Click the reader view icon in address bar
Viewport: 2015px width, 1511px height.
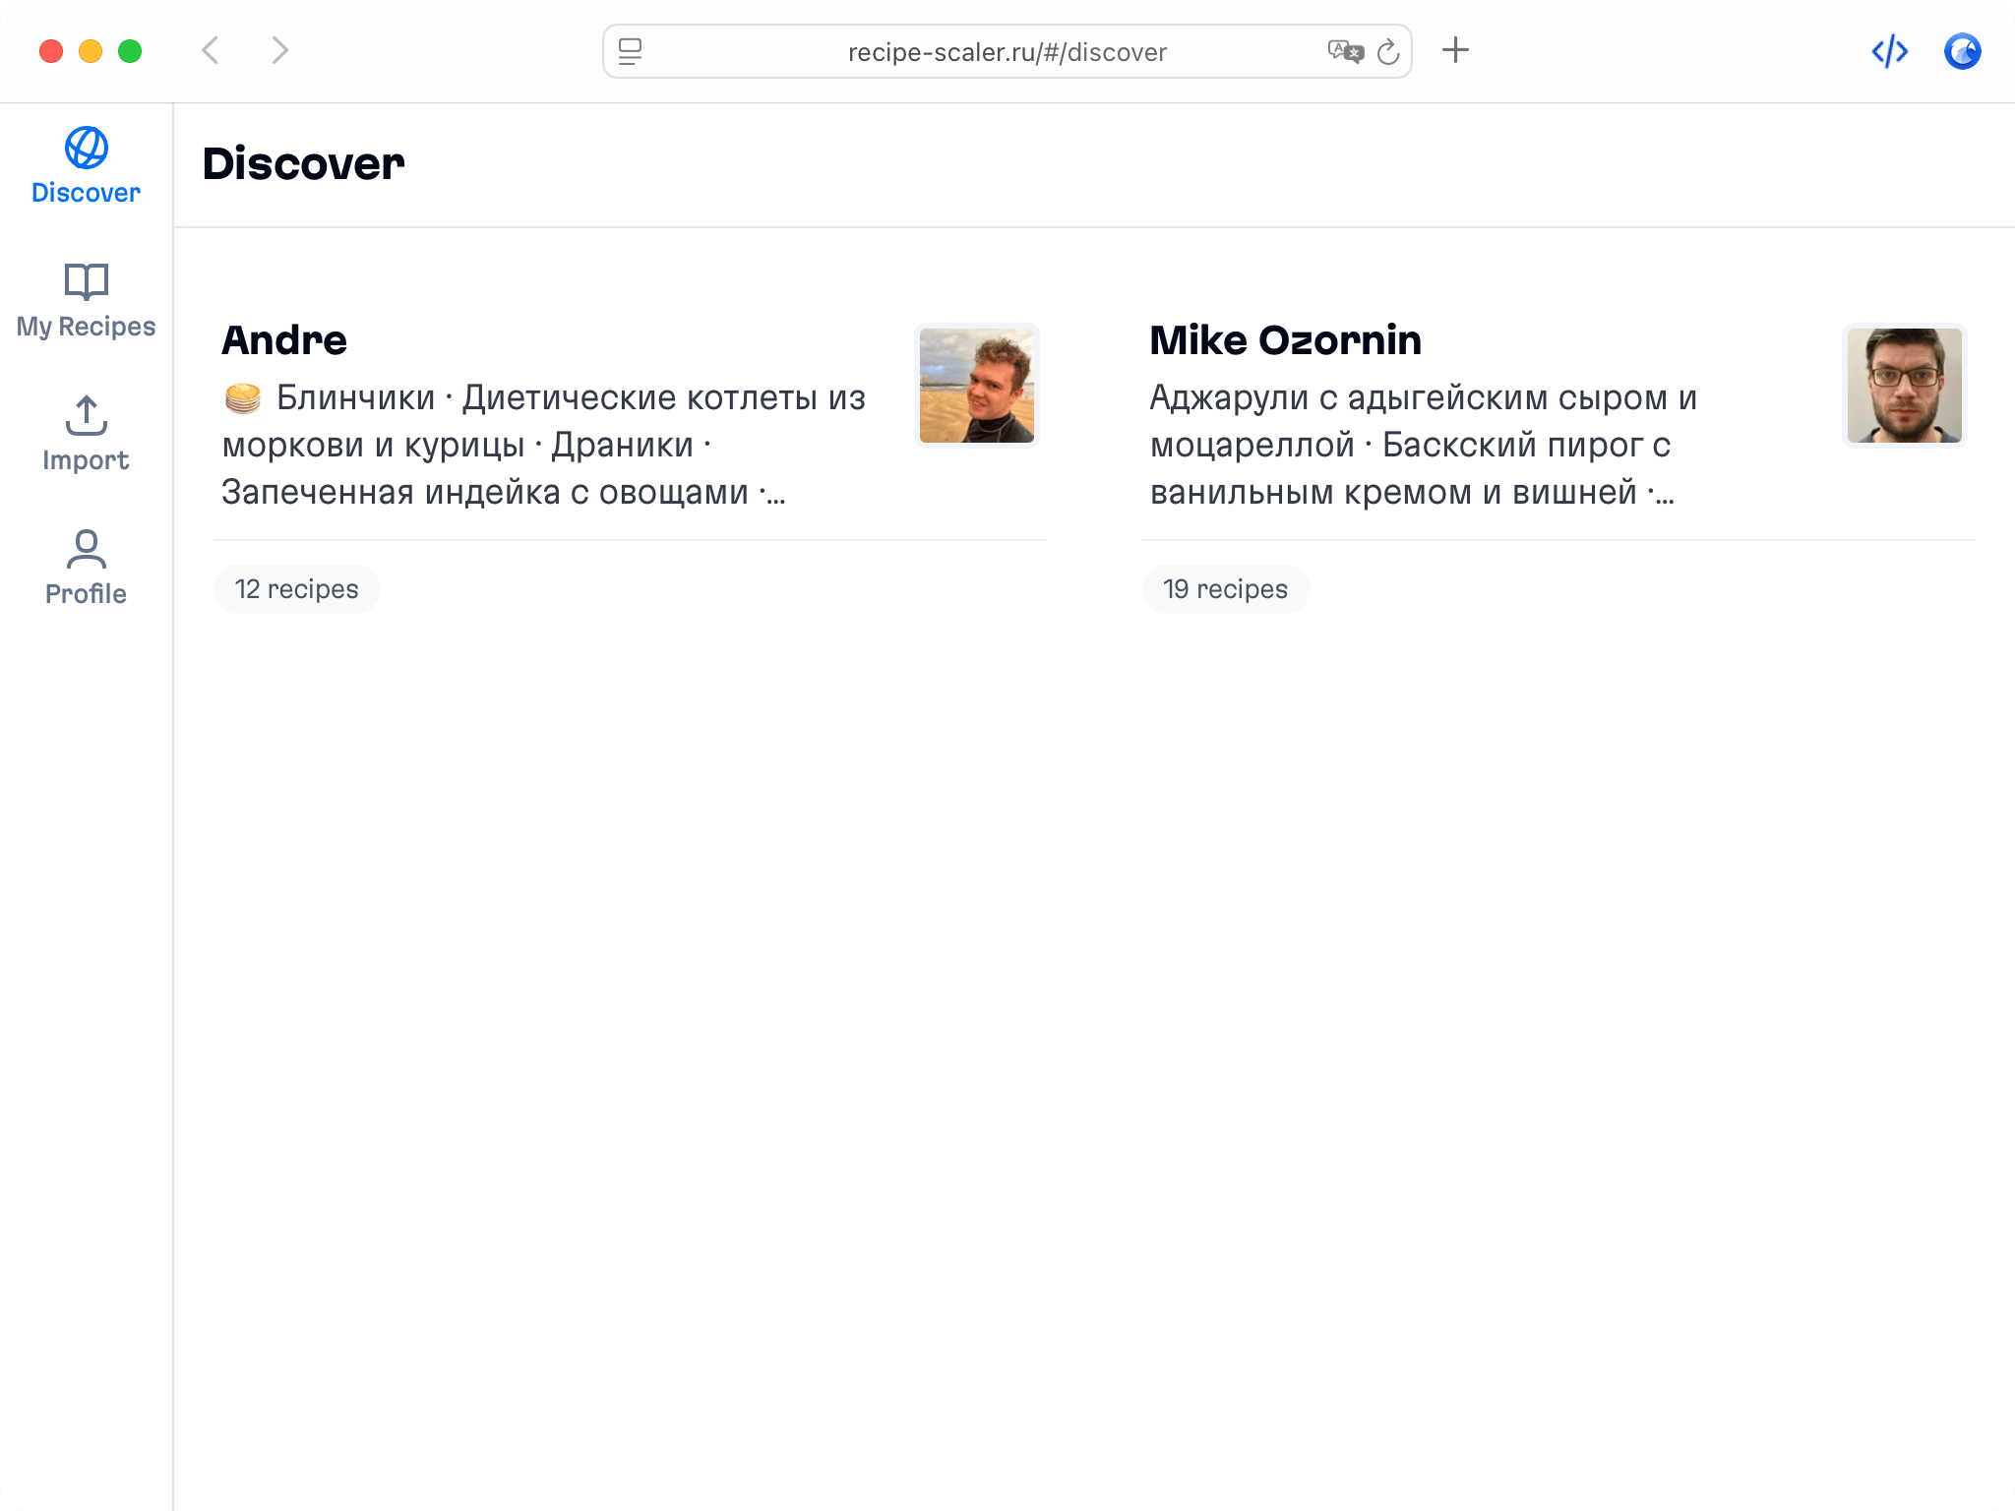631,51
